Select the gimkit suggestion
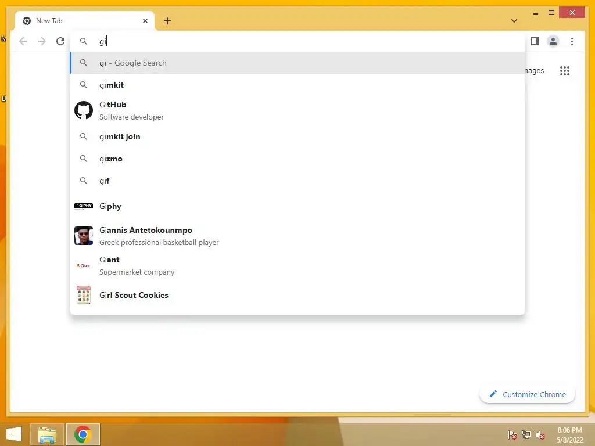Viewport: 595px width, 446px height. tap(298, 85)
